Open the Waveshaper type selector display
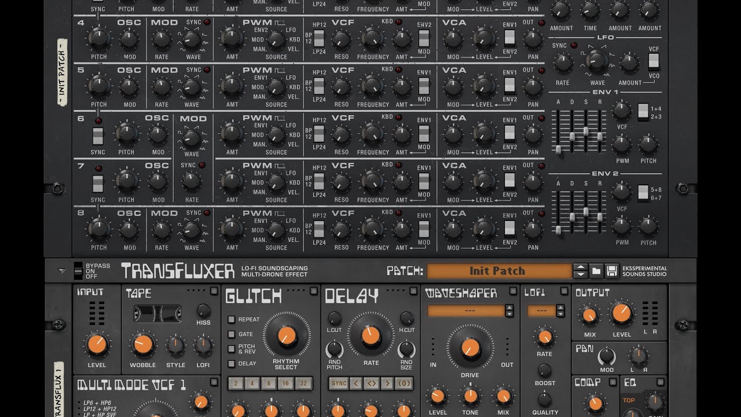This screenshot has width=741, height=417. [466, 311]
